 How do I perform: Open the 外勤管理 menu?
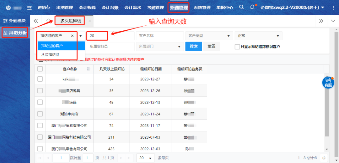pos(178,8)
